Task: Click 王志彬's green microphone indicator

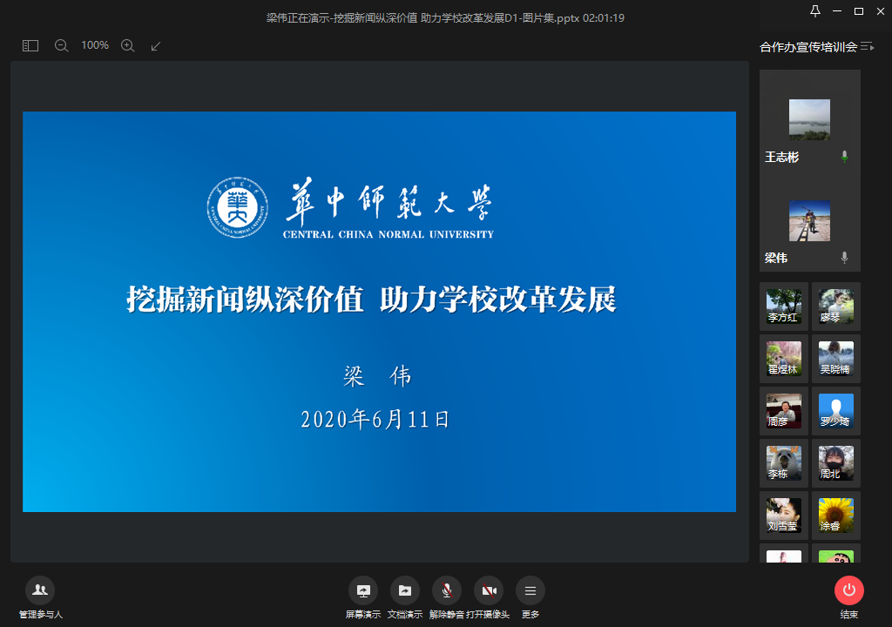Action: coord(844,157)
